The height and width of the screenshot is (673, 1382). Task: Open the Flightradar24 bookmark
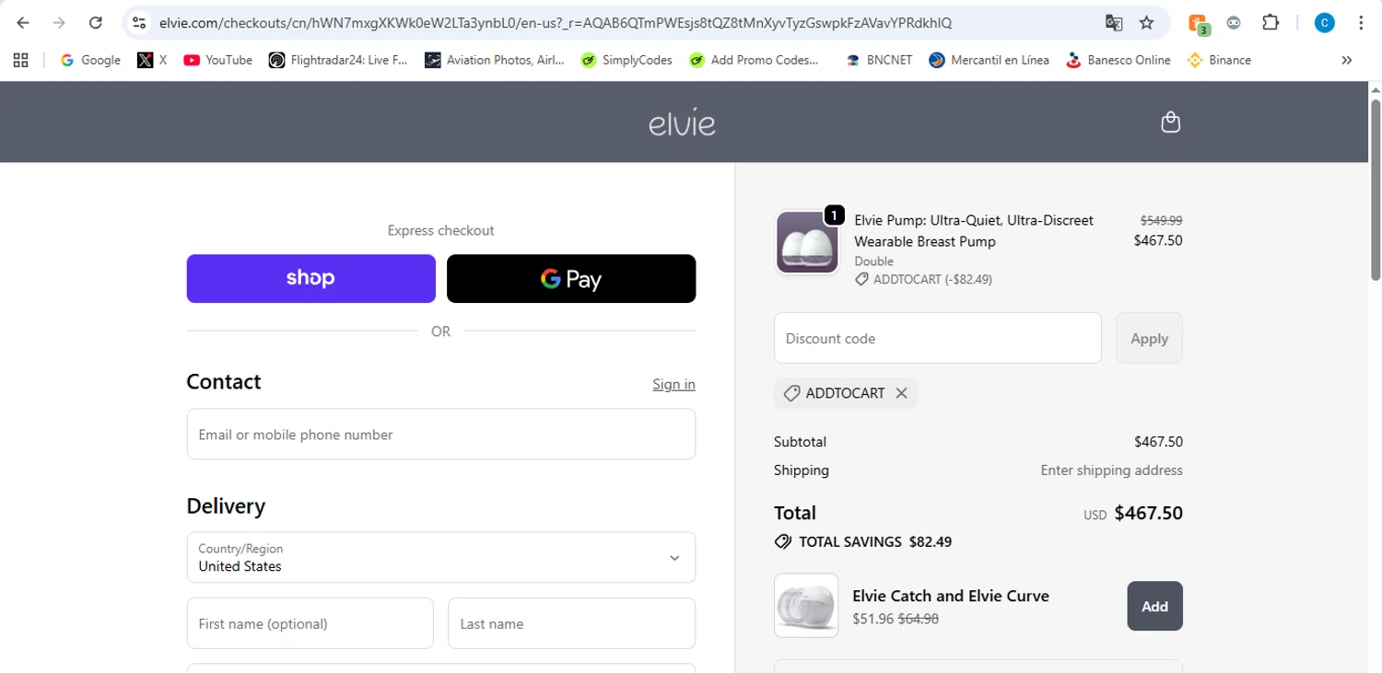pyautogui.click(x=338, y=60)
